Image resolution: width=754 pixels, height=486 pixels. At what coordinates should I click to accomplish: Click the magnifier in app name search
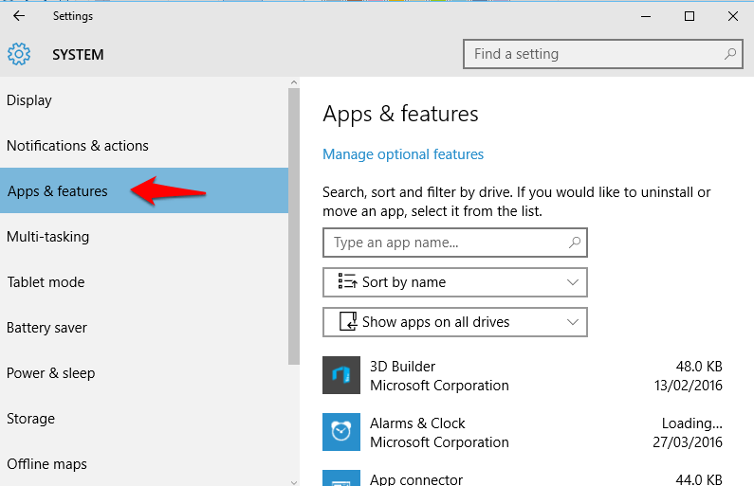tap(574, 243)
